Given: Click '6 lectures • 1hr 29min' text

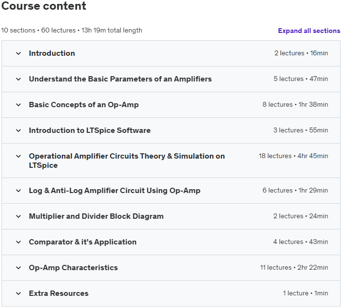Looking at the screenshot, I should pos(295,190).
